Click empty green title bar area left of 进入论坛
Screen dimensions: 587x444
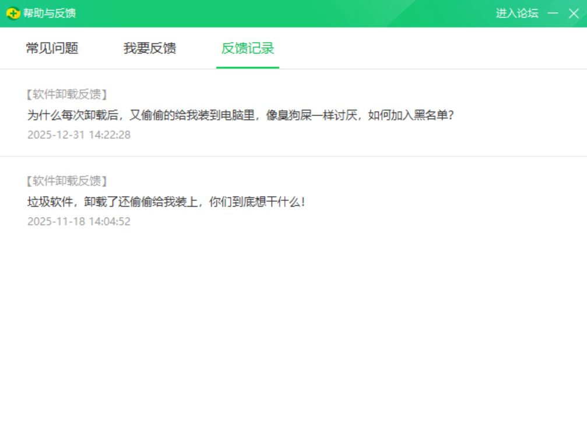(x=291, y=13)
